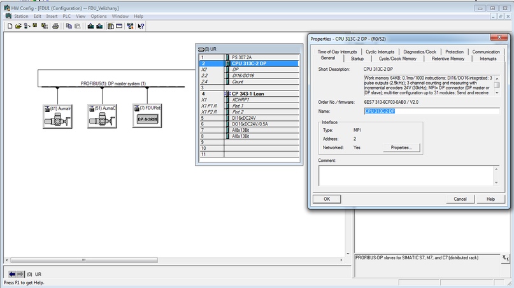Click the (0) UR rack header icon

[x=201, y=49]
